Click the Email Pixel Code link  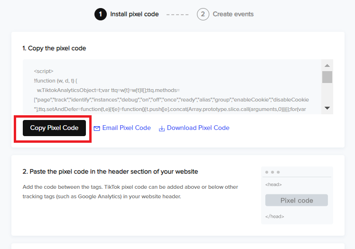tap(126, 128)
